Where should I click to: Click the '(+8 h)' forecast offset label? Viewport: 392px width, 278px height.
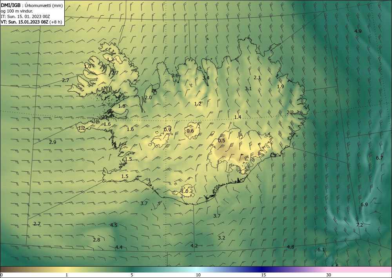tap(56, 22)
